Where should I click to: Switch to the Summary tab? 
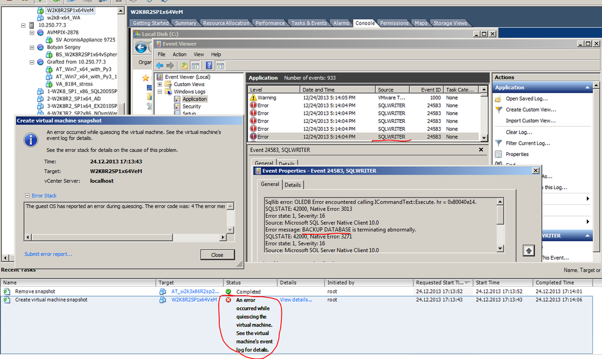tap(185, 23)
